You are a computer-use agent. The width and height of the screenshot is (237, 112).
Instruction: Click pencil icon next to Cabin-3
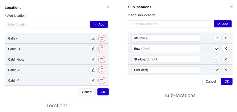(93, 49)
